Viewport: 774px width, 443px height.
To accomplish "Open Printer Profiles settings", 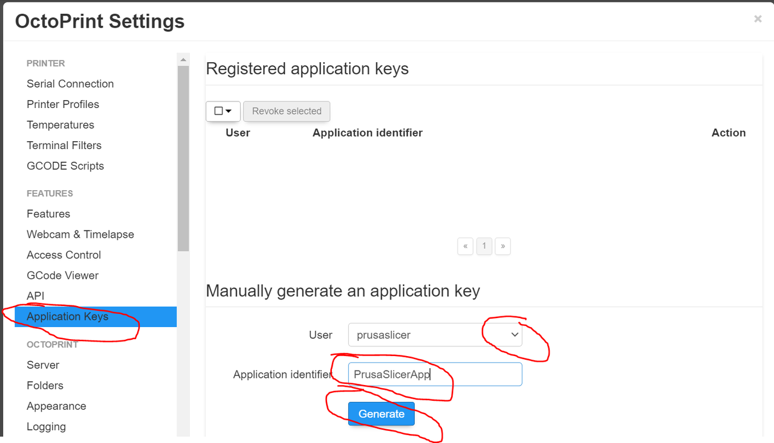I will pos(63,104).
